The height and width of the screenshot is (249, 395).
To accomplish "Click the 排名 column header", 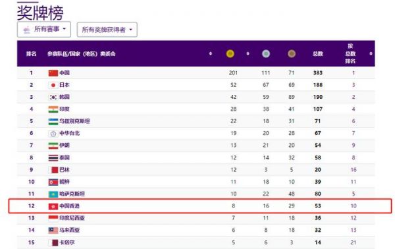I will (31, 53).
